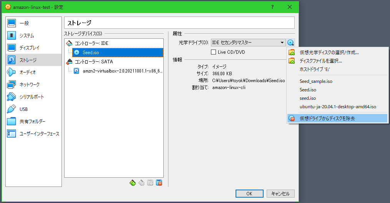Open the USB settings category
The image size is (390, 203).
33,109
